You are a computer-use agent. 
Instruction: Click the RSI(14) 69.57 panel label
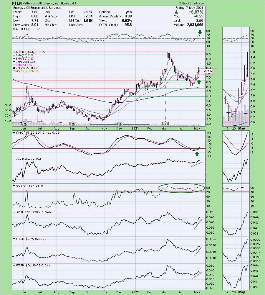(27, 29)
